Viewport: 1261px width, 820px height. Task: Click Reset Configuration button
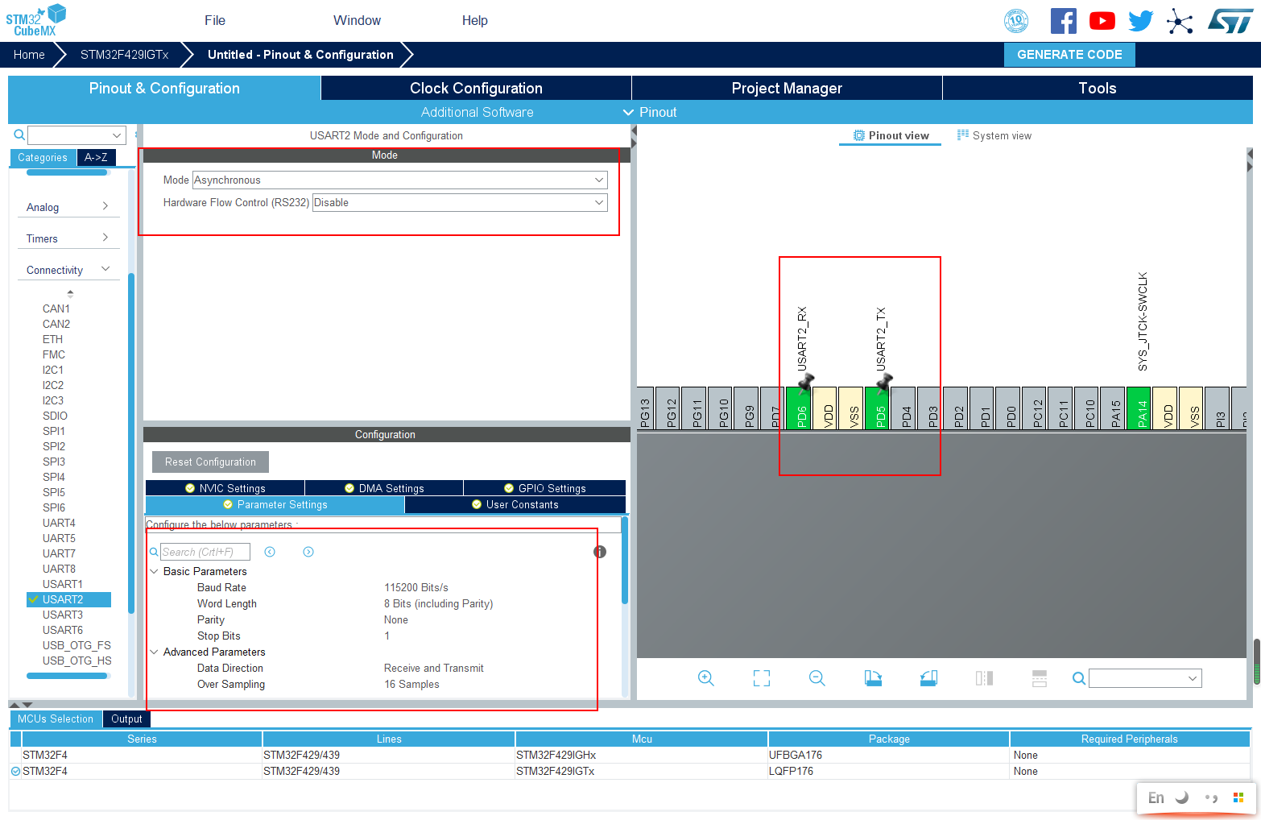coord(210,462)
